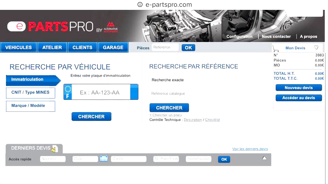Open the A propos link

pos(309,36)
